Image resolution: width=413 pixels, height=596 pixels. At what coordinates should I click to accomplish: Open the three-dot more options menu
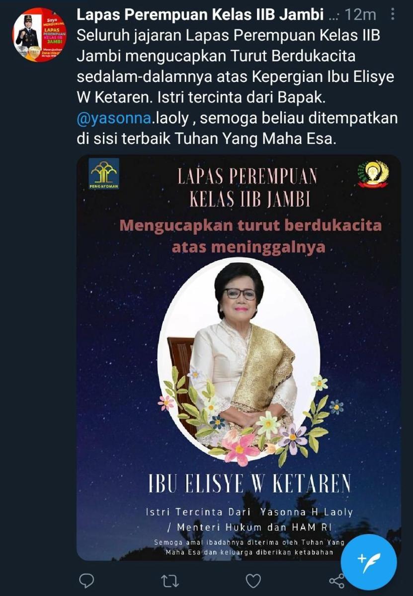pyautogui.click(x=393, y=14)
